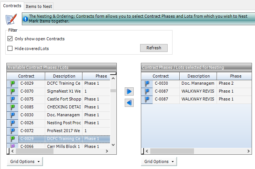Screen dimensions: 255x169
Task: Click the blue right arrow to add lot
Action: point(129,91)
